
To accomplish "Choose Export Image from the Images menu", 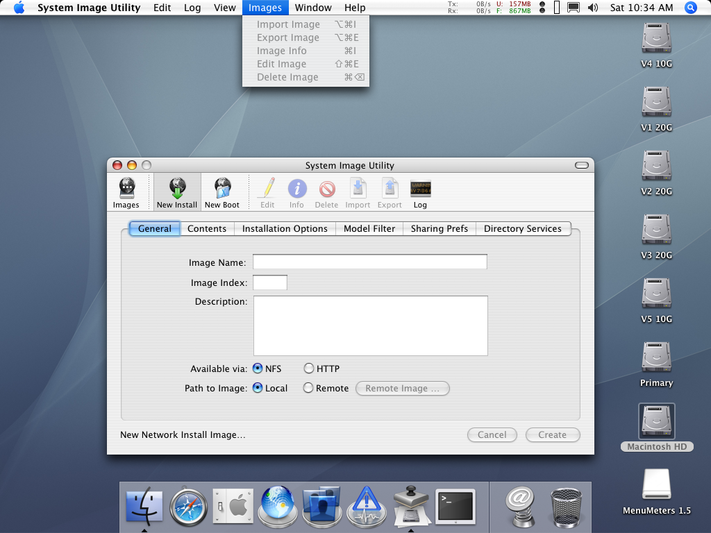I will (x=306, y=37).
